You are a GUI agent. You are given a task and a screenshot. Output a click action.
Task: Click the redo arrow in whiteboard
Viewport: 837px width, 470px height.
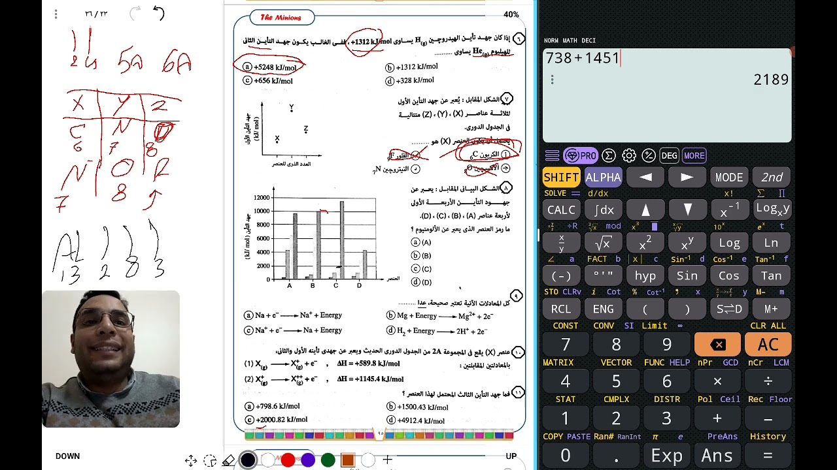[135, 13]
